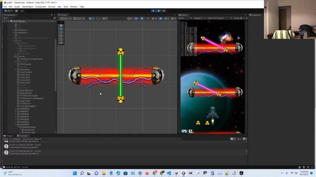Toggle error messages counter in Console

pyautogui.click(x=245, y=139)
